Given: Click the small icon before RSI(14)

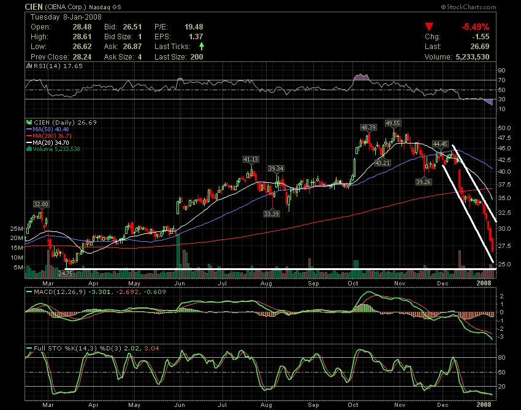Looking at the screenshot, I should tap(29, 66).
